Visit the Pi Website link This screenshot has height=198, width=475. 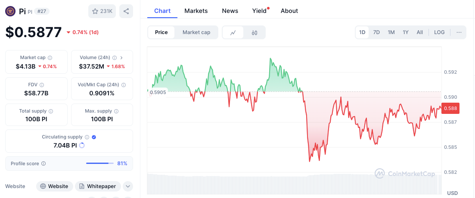tap(54, 186)
